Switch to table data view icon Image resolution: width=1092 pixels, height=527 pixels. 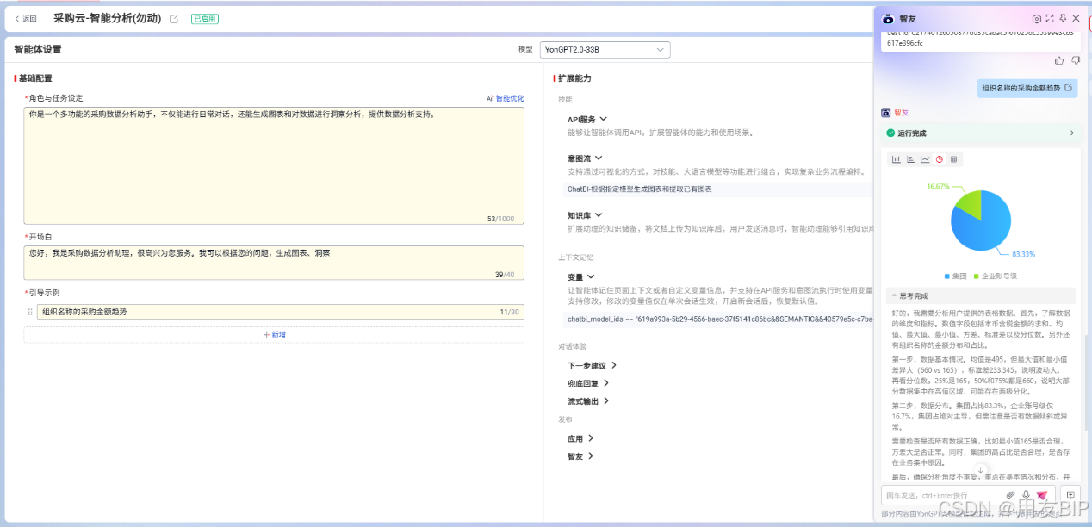[x=954, y=159]
